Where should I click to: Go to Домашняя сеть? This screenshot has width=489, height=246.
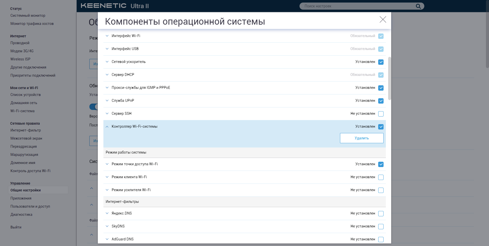pos(24,103)
